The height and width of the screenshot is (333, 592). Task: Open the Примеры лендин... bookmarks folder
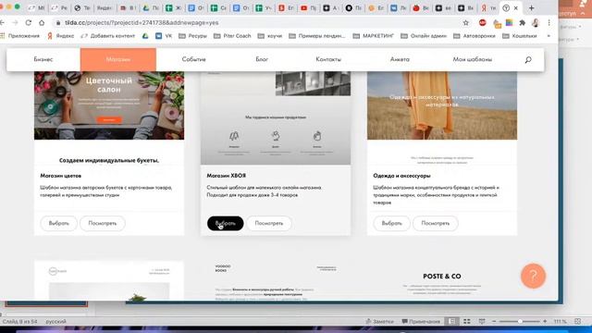[317, 36]
